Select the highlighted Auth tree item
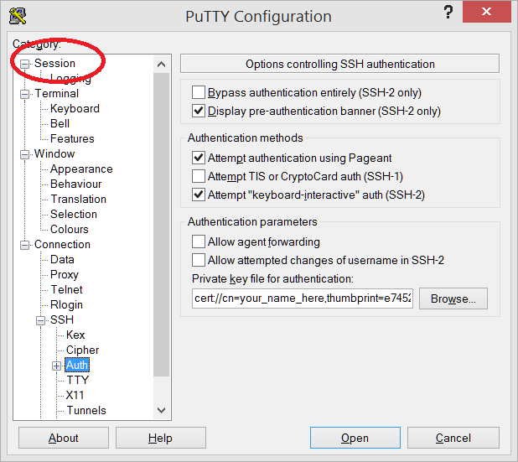 77,366
